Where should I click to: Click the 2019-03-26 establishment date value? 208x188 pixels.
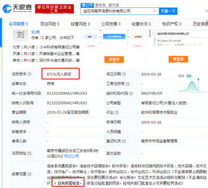pyautogui.click(x=151, y=74)
